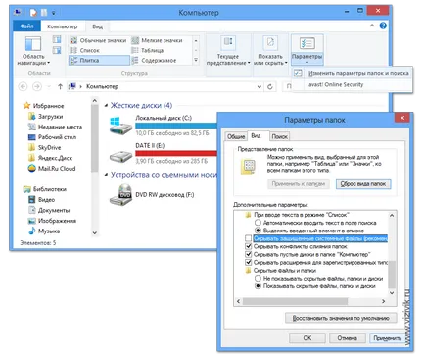Select the Обычные значки layout option
This screenshot has height=360, width=425.
99,40
